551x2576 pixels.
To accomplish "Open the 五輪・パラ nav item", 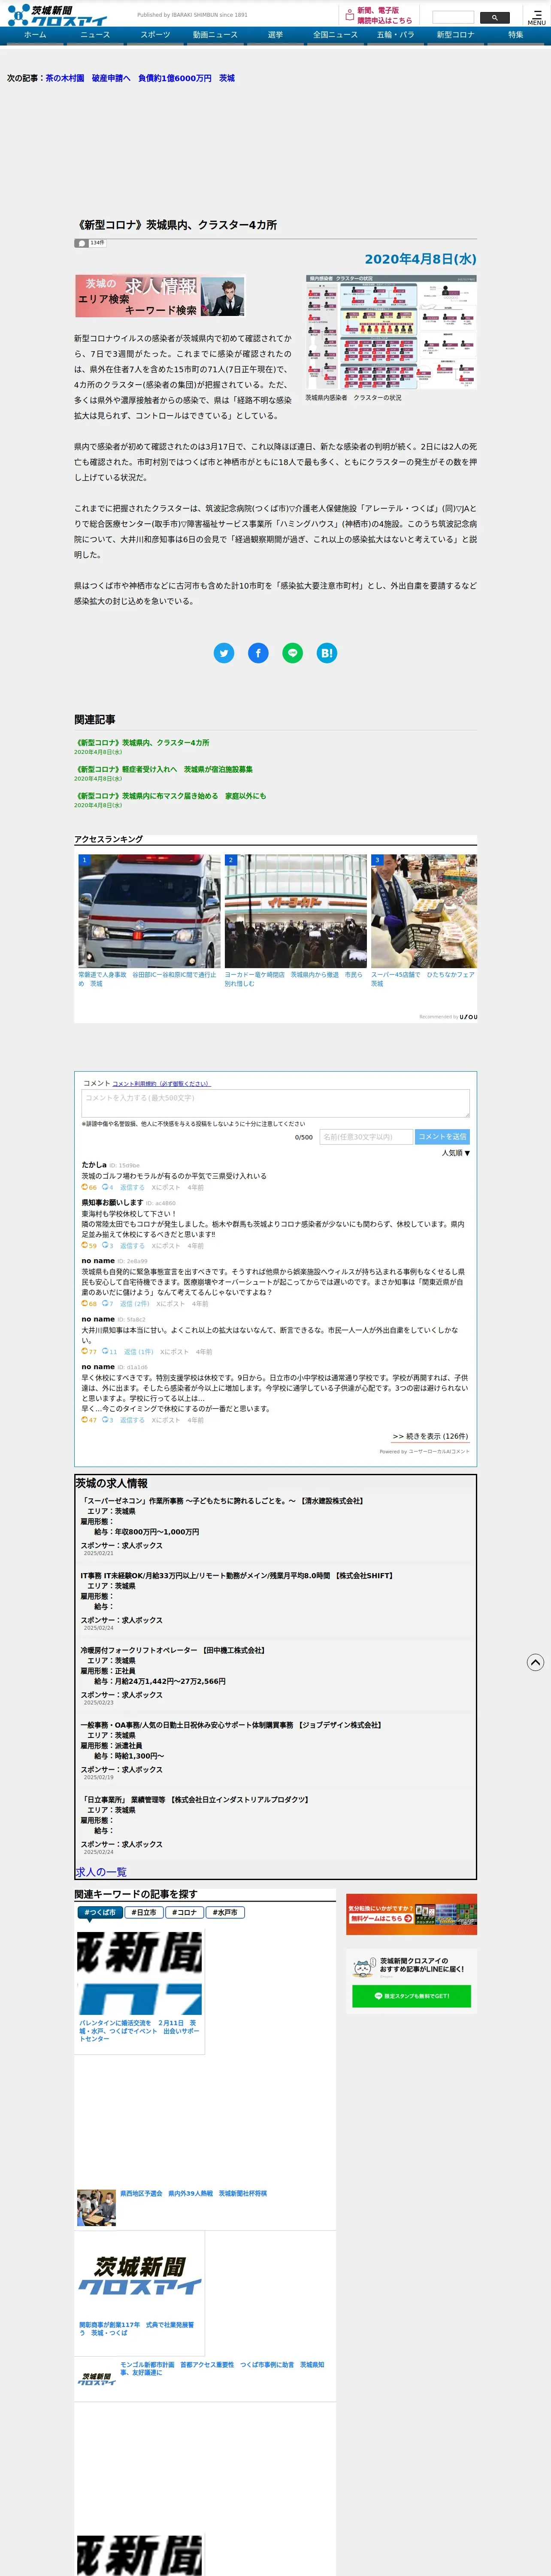I will [x=395, y=35].
